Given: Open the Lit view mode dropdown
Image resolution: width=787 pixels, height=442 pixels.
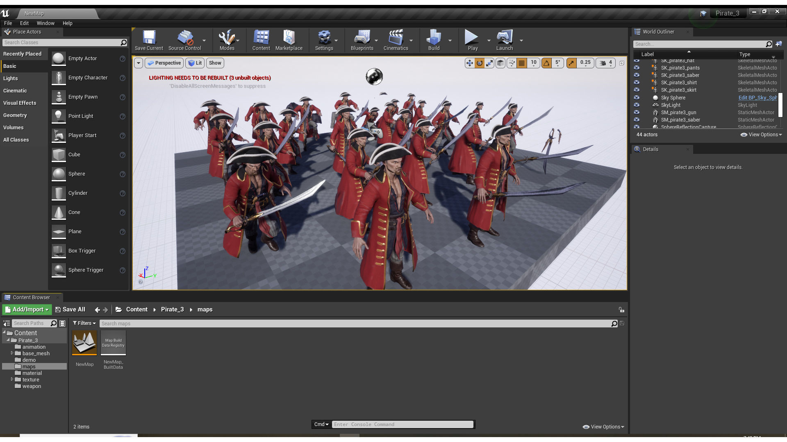Looking at the screenshot, I should tap(195, 63).
